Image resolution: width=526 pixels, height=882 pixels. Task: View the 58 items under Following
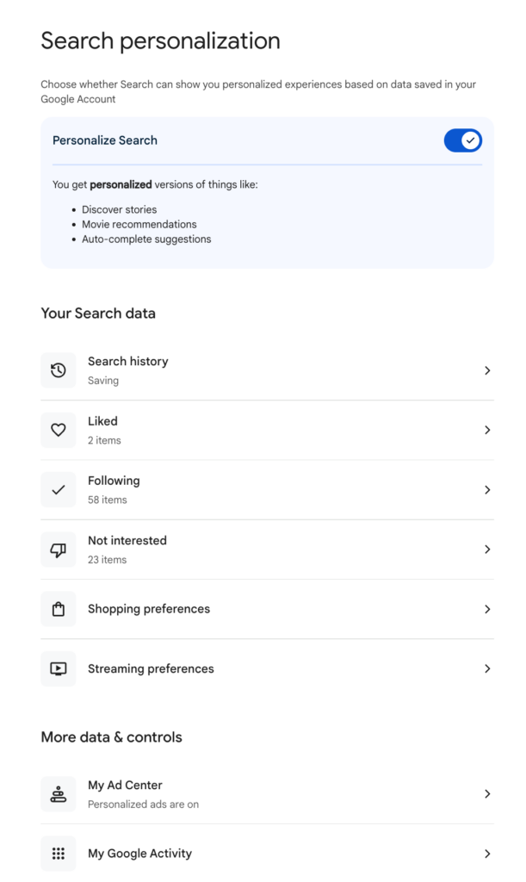pyautogui.click(x=108, y=500)
